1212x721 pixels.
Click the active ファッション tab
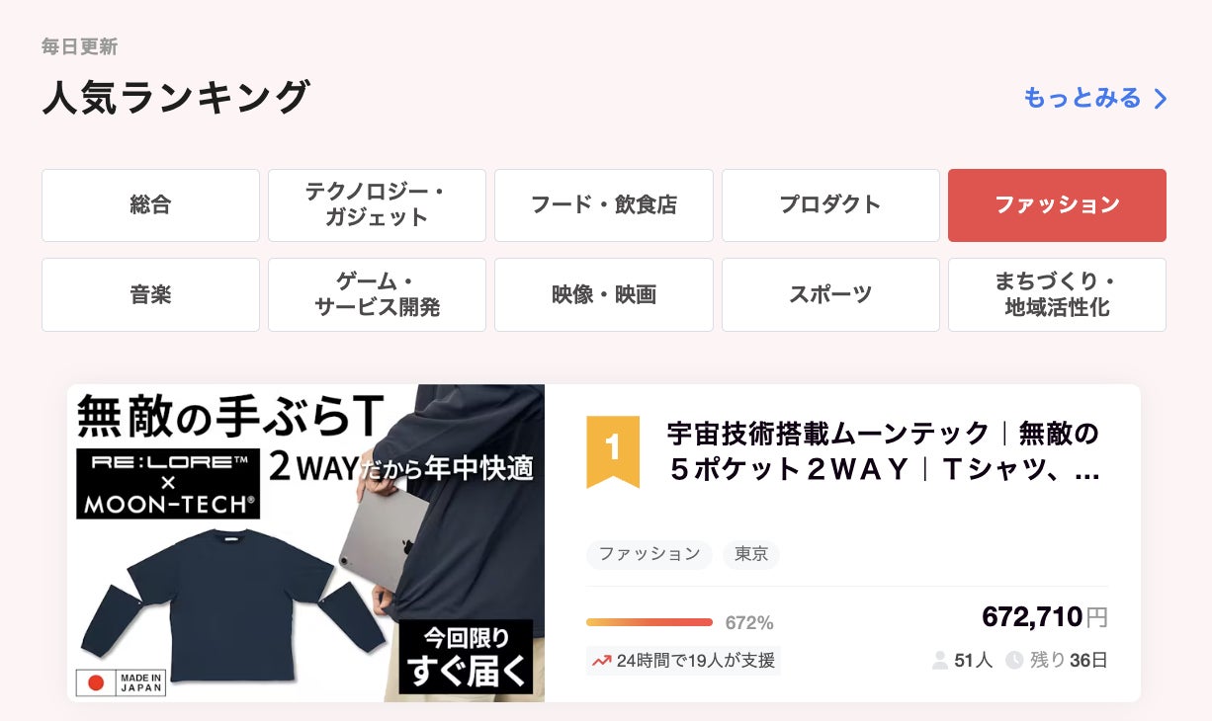click(x=1057, y=205)
